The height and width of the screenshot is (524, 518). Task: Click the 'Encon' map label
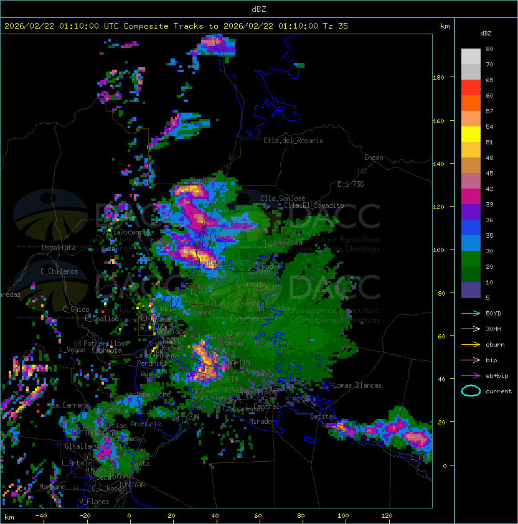(x=374, y=157)
